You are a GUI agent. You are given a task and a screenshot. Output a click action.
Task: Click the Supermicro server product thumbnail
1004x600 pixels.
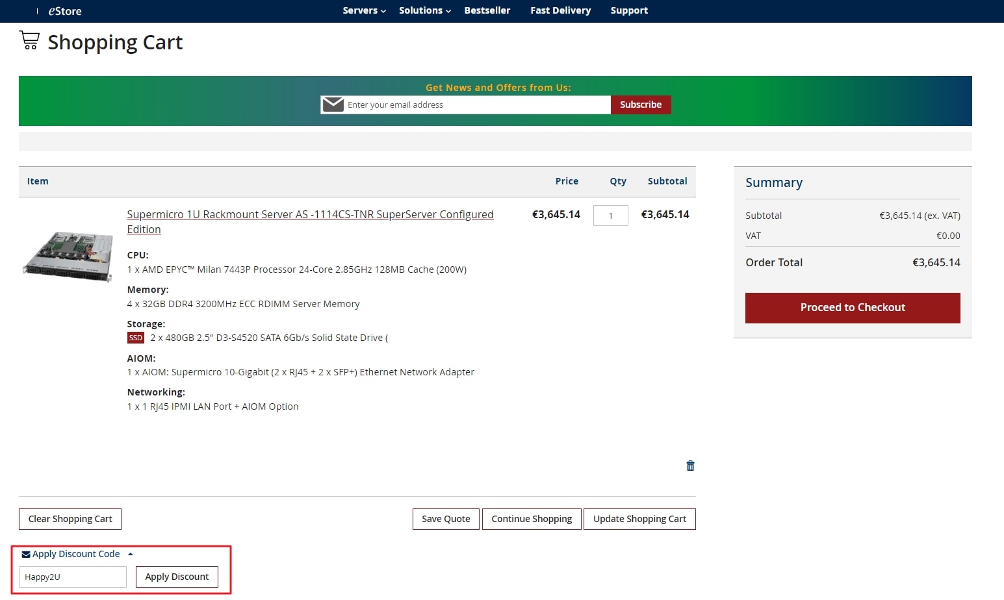tap(67, 256)
